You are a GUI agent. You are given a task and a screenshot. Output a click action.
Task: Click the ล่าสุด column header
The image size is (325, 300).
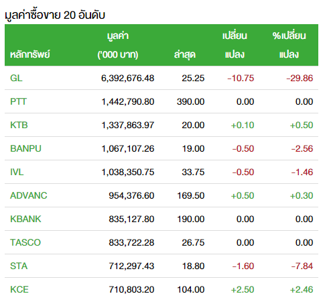(185, 54)
